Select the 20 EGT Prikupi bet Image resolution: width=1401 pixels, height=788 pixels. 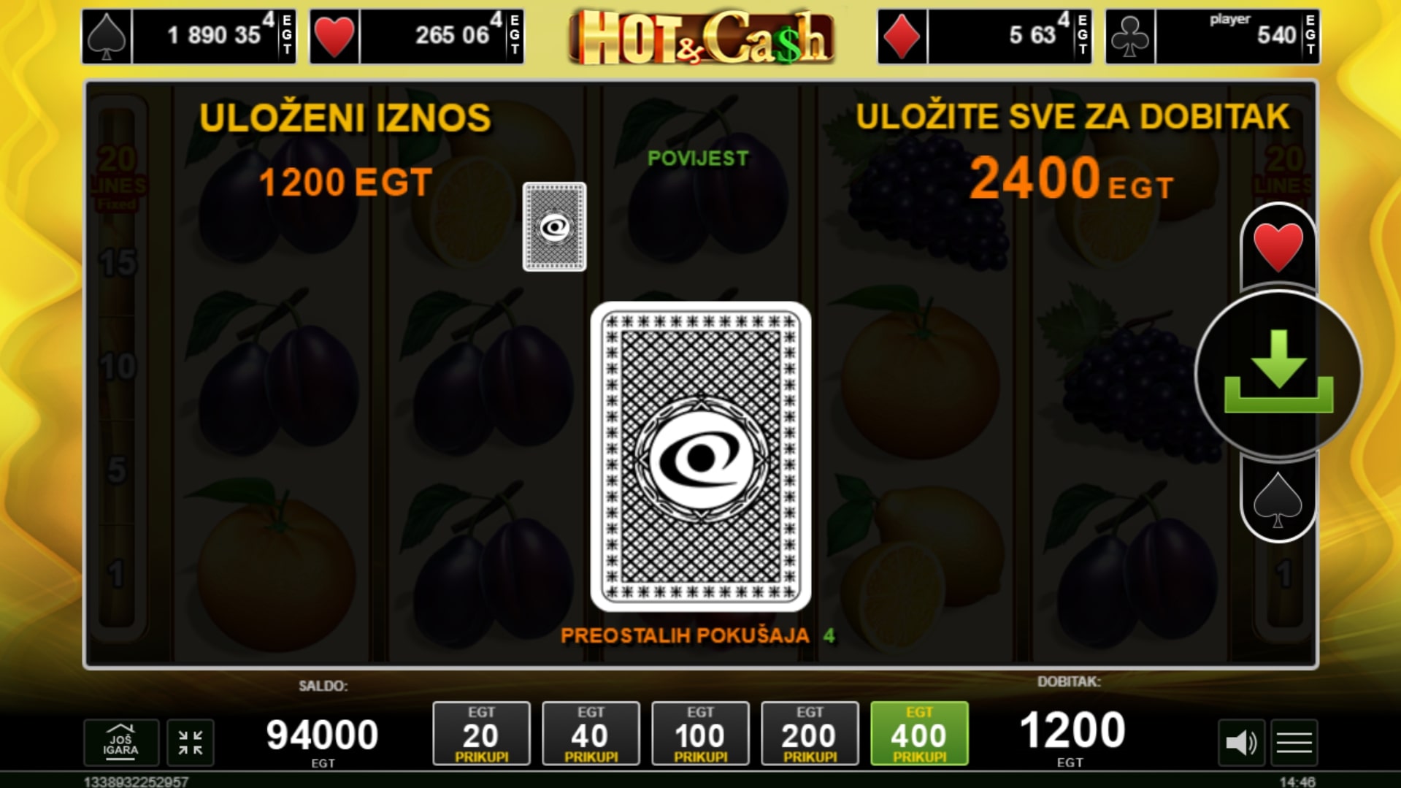coord(481,733)
